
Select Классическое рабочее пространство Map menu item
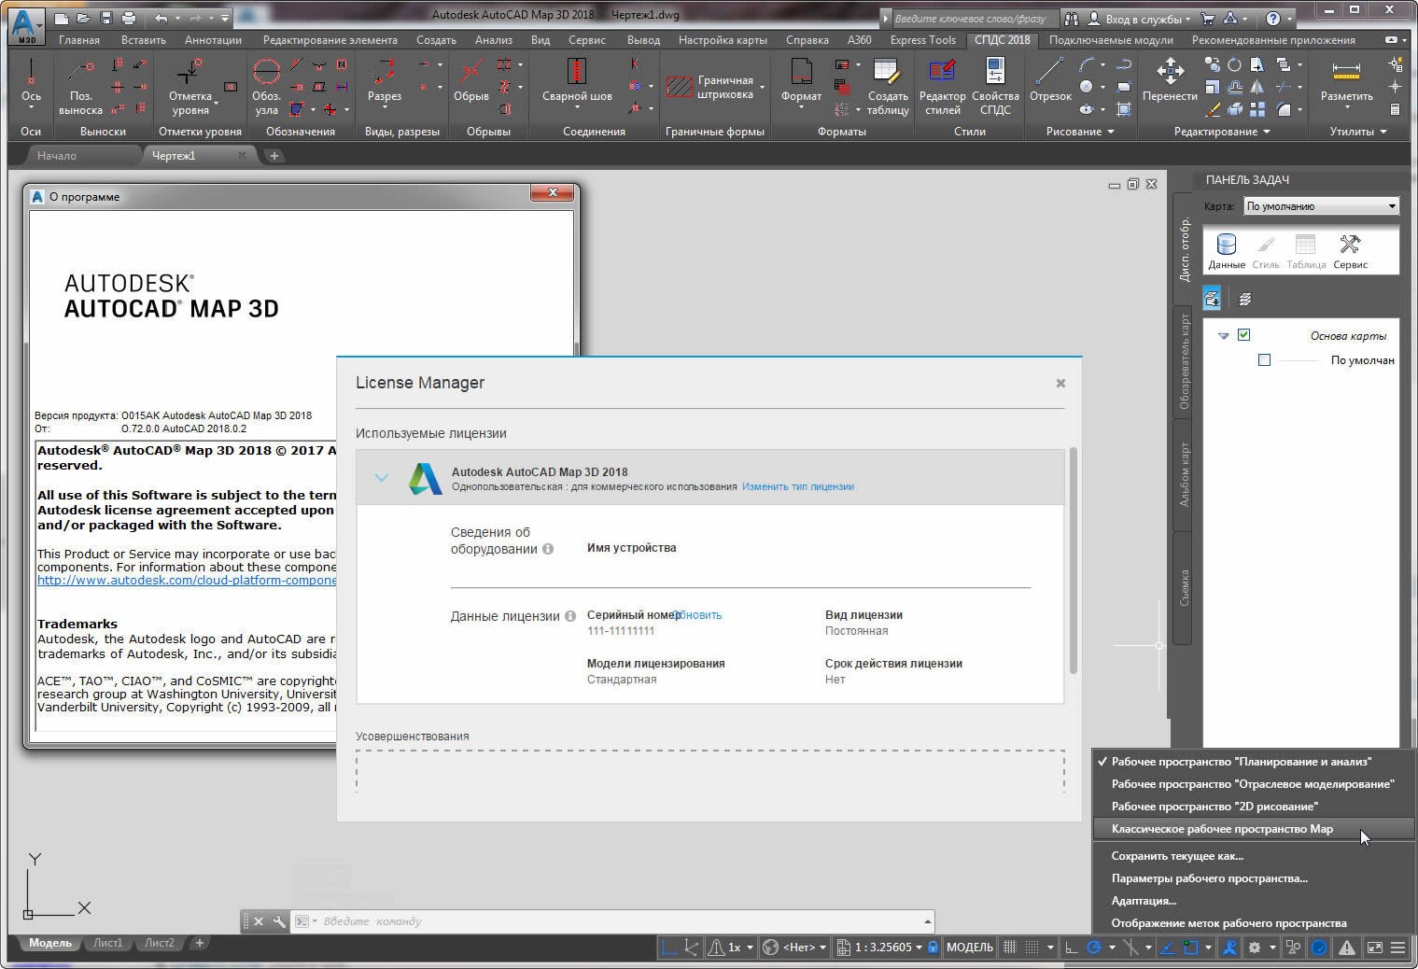(x=1254, y=829)
